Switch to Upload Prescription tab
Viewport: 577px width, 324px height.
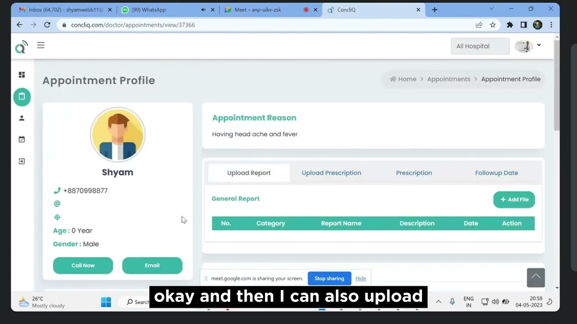coord(331,173)
